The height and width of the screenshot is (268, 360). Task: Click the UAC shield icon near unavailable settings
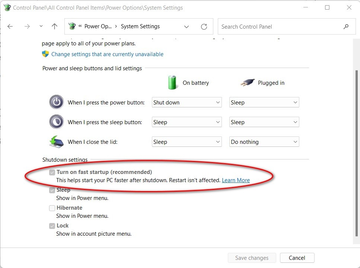(x=45, y=54)
